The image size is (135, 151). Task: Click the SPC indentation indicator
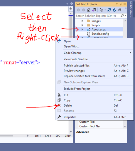point(58,136)
